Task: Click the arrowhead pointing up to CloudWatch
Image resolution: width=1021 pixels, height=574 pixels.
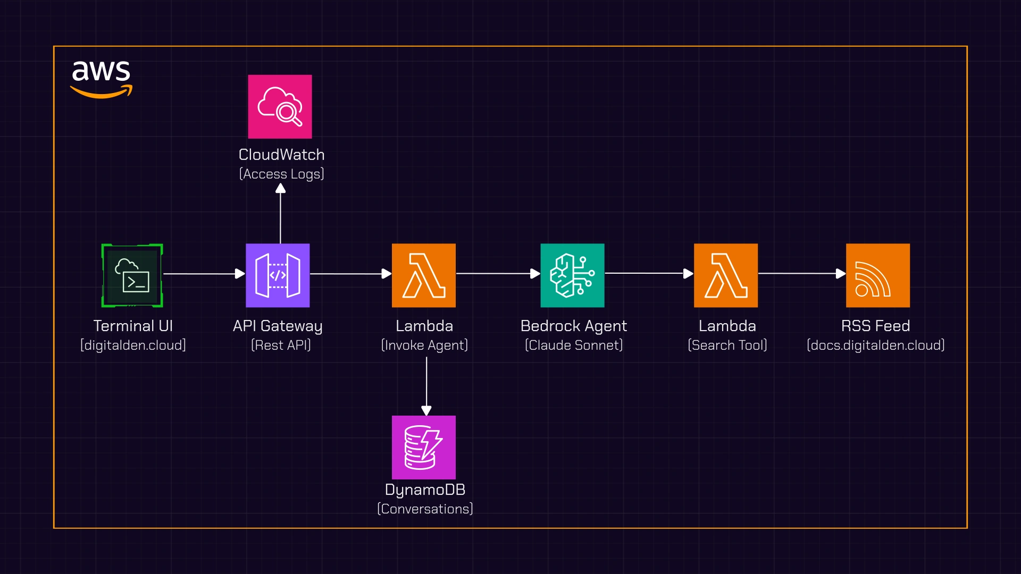Action: pyautogui.click(x=280, y=189)
